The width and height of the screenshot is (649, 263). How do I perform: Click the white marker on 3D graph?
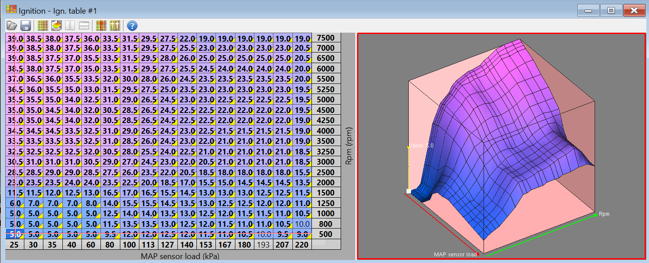[x=408, y=191]
